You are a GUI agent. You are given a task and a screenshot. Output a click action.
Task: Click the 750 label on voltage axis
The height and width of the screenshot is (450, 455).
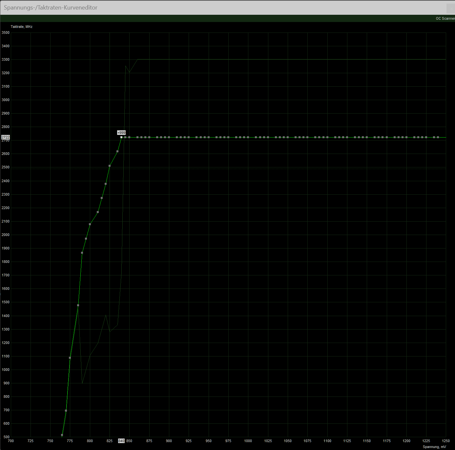click(x=50, y=441)
